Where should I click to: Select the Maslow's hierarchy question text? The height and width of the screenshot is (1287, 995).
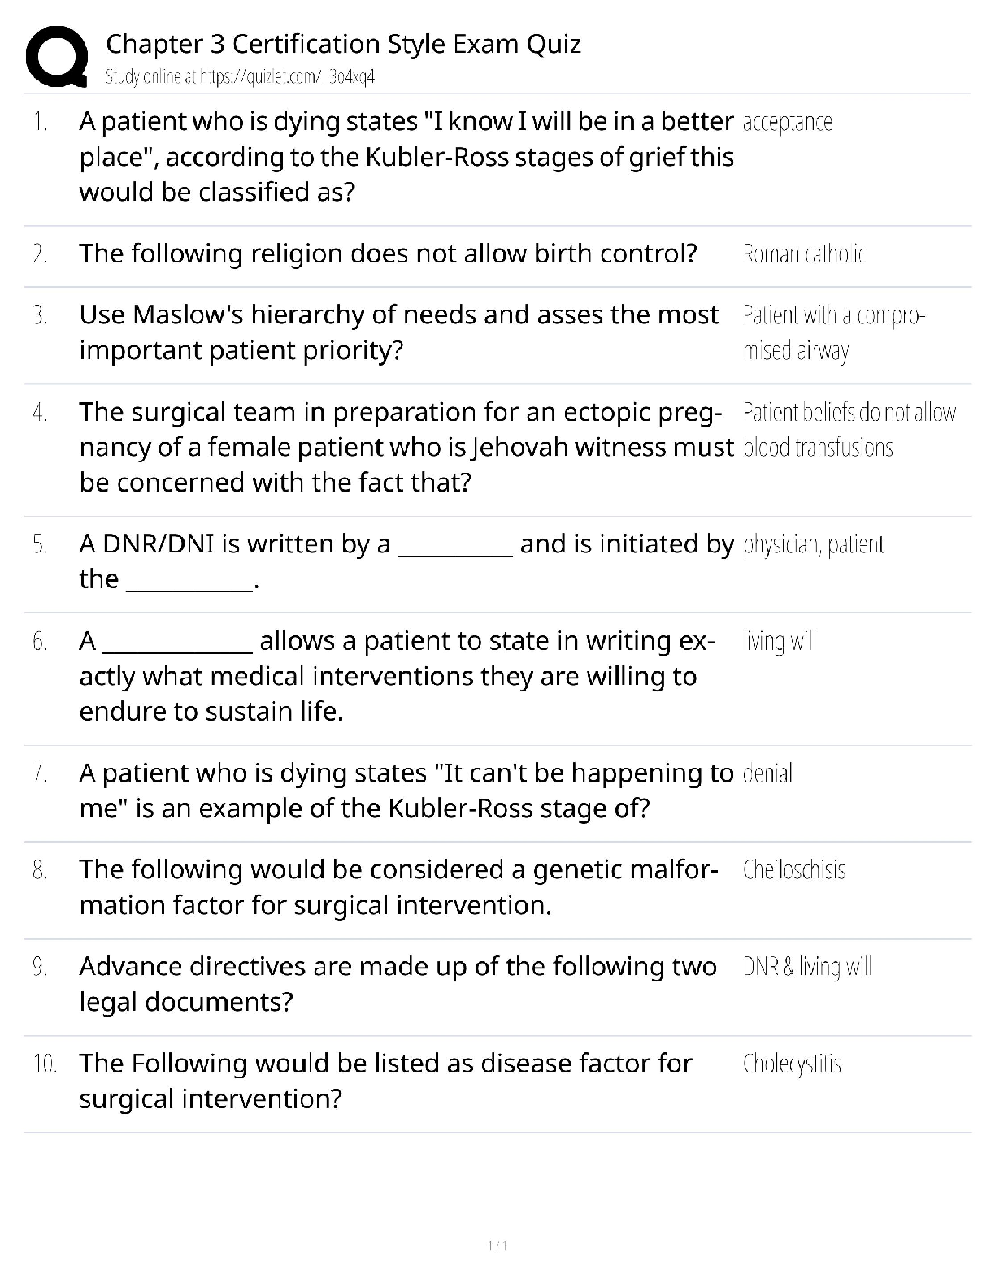(x=398, y=332)
